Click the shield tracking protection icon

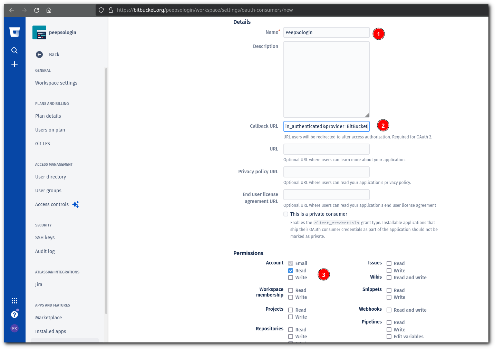tap(101, 10)
